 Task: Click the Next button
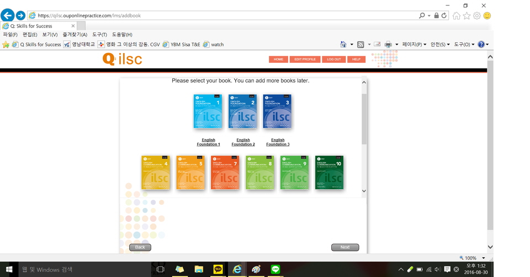(x=345, y=247)
